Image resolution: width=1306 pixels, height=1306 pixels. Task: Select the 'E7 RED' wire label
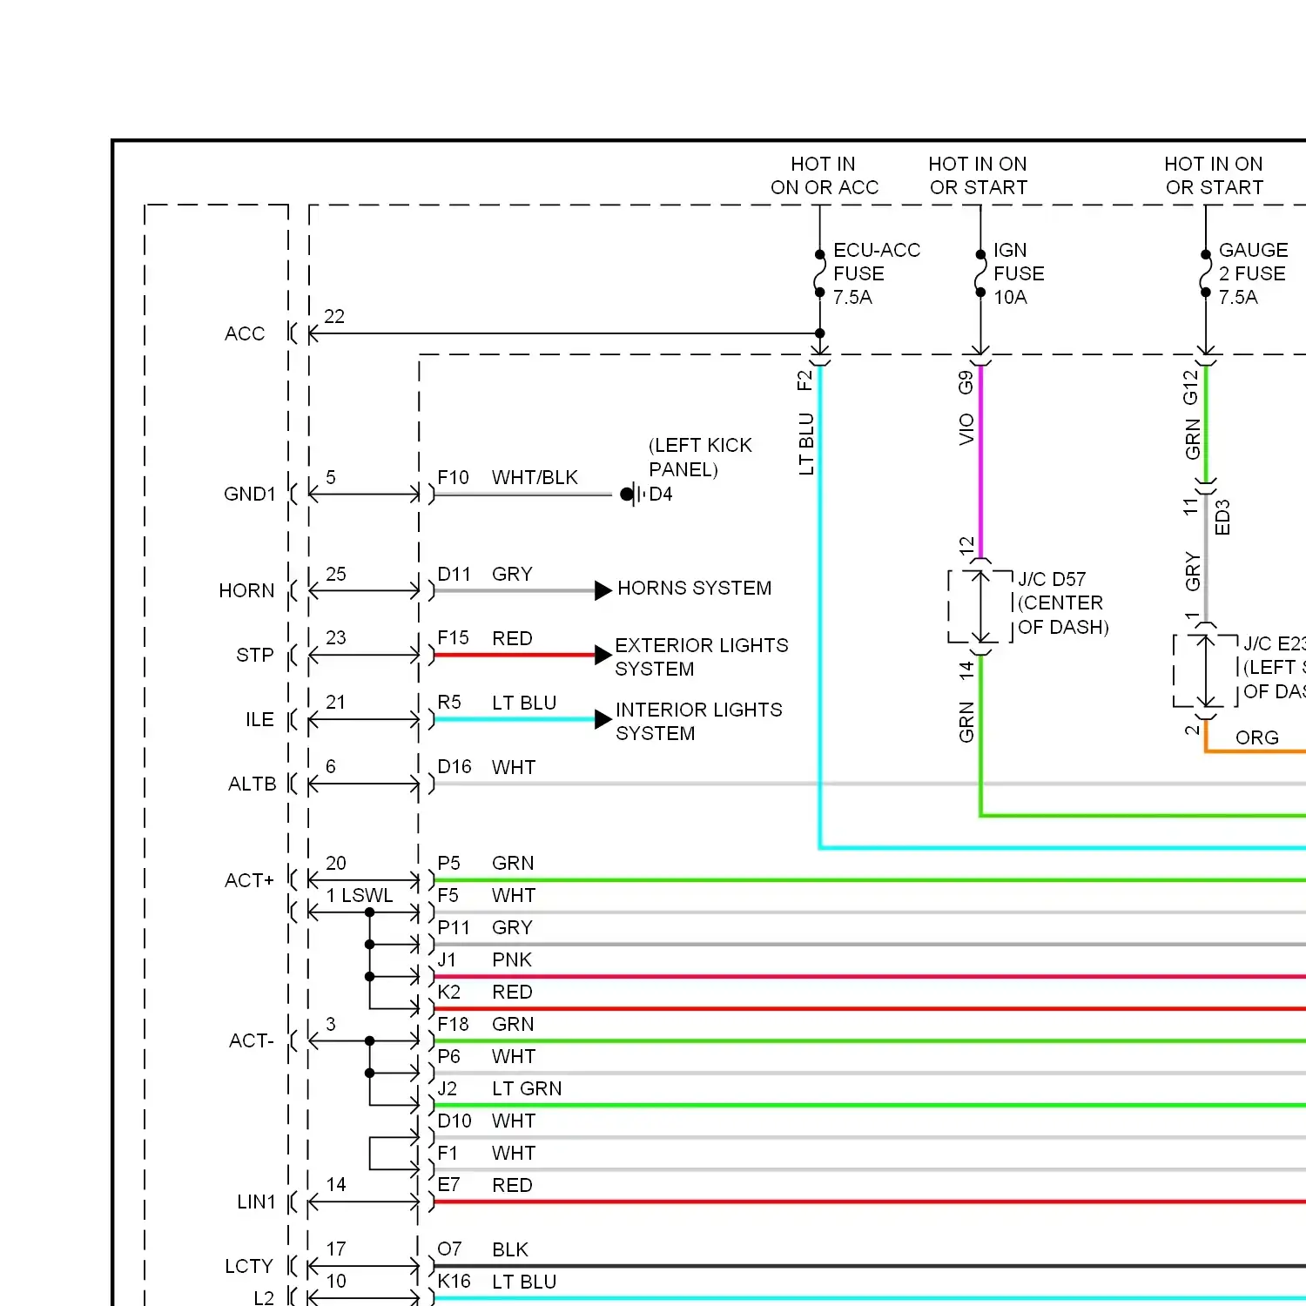click(485, 1185)
